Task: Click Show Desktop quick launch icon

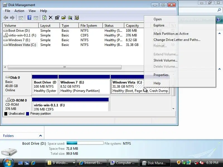Action: [x=20, y=163]
